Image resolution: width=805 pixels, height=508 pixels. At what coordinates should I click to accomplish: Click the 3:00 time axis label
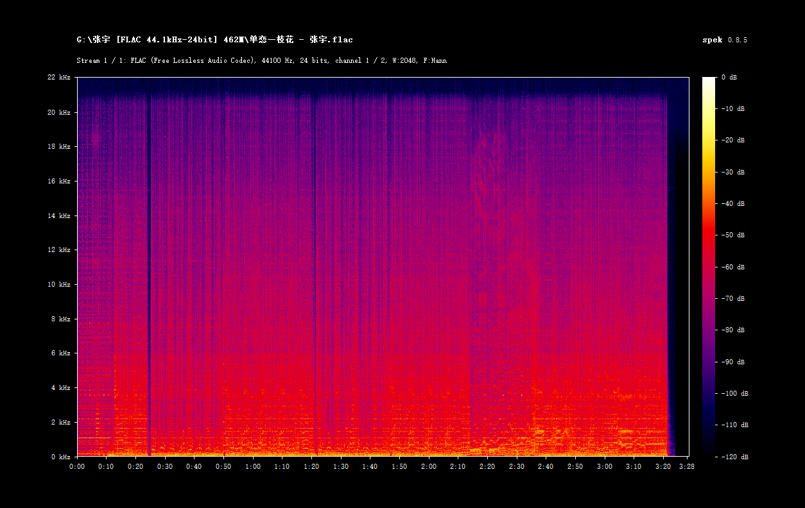tap(605, 467)
